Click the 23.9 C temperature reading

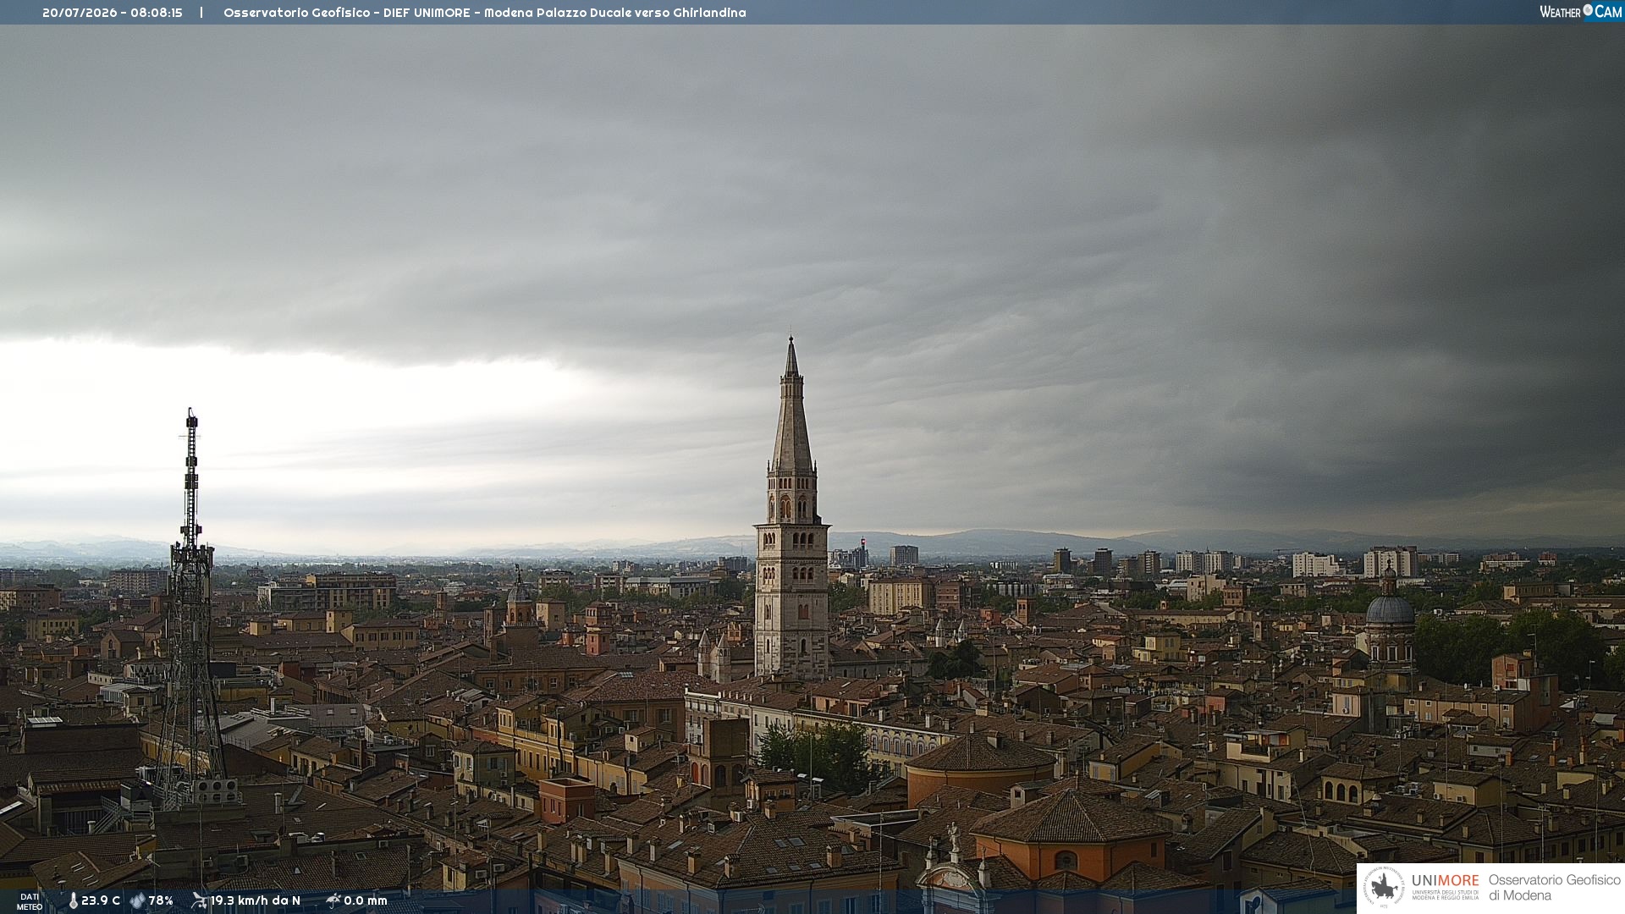point(101,900)
